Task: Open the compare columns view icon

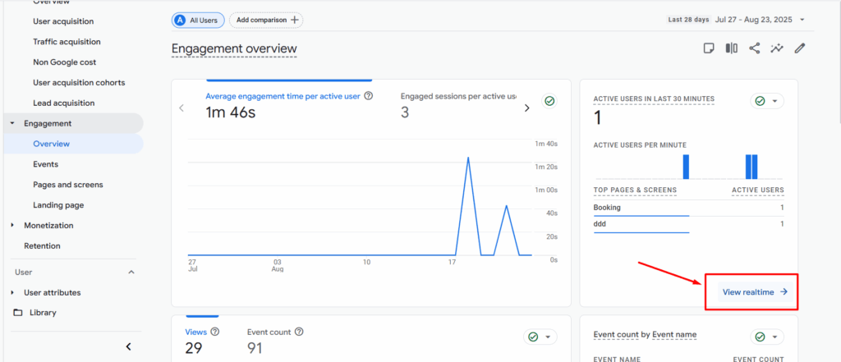Action: [x=731, y=48]
